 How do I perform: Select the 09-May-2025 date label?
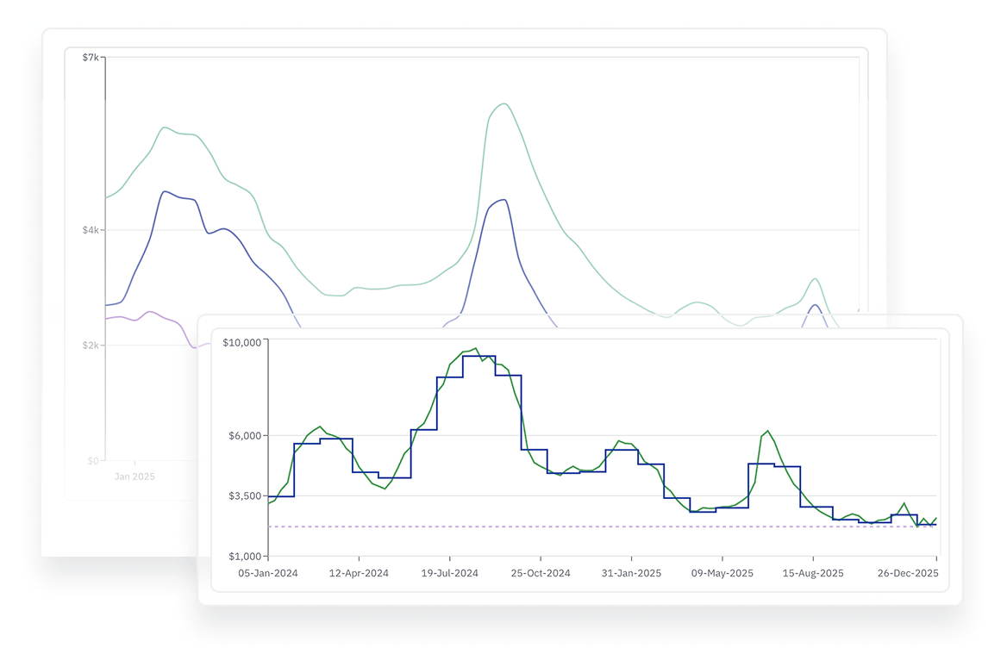point(722,572)
